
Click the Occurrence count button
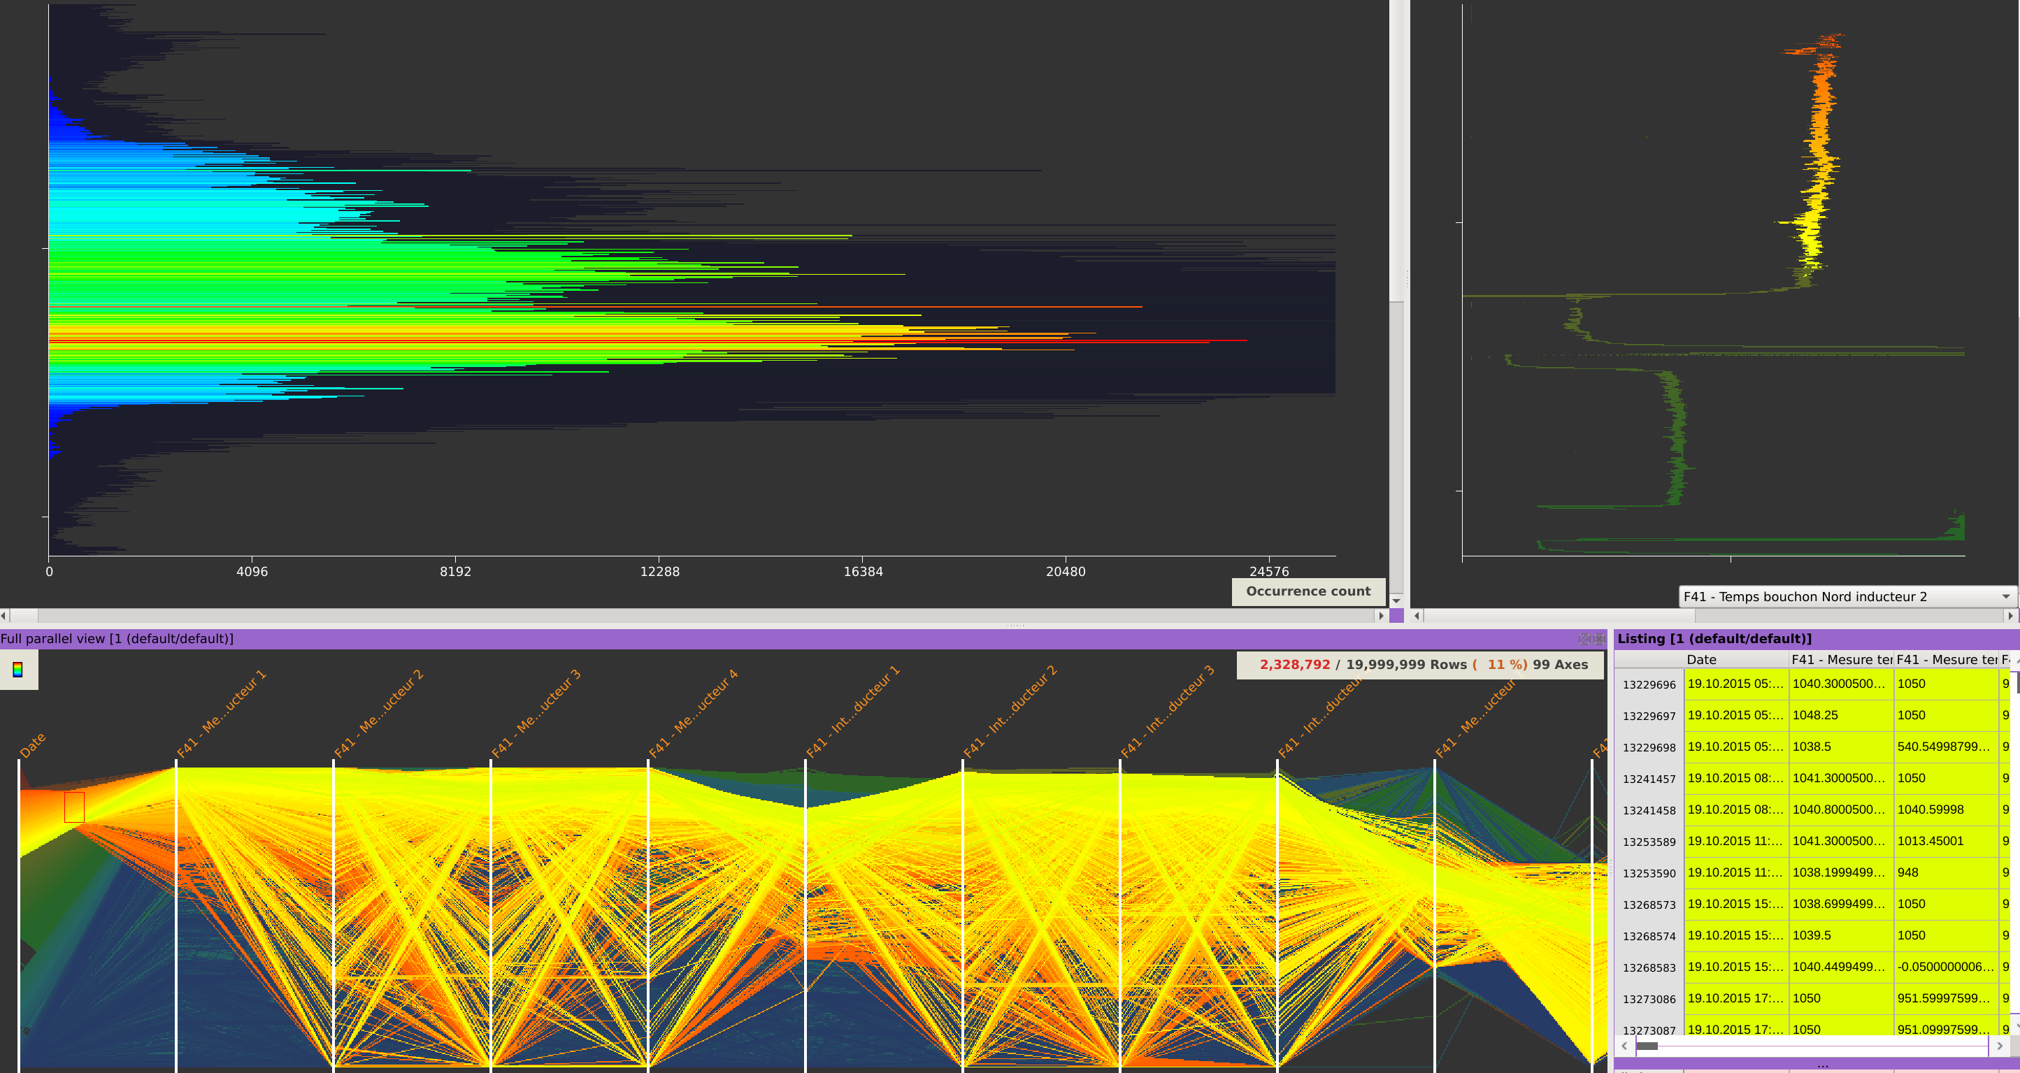click(x=1308, y=591)
